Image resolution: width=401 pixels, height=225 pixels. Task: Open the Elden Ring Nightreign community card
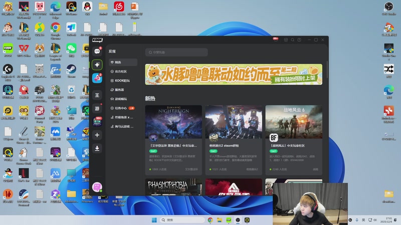(x=173, y=140)
